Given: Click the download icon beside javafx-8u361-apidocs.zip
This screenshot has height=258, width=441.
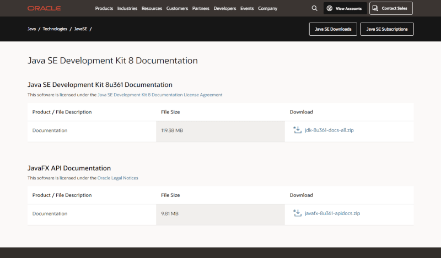Looking at the screenshot, I should pyautogui.click(x=298, y=213).
